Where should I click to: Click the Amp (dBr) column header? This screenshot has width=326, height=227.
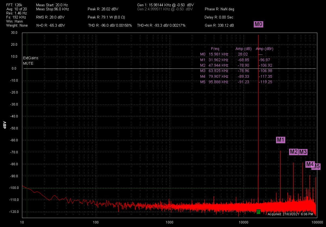coord(264,49)
